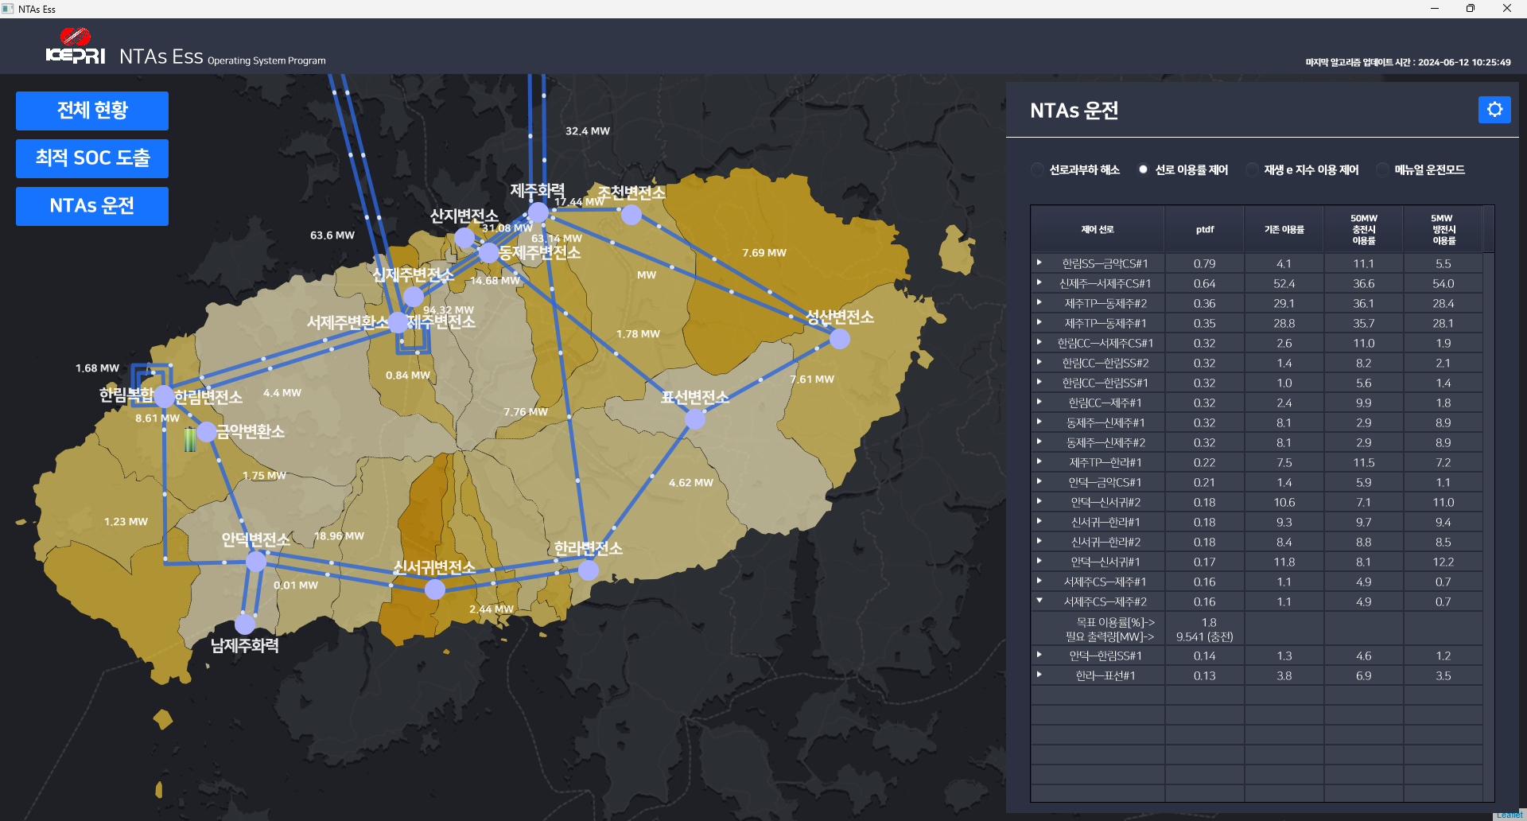Sort by the ptdf column header
1527x821 pixels.
[1205, 229]
